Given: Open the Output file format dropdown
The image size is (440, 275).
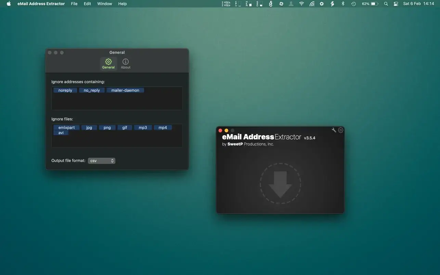Looking at the screenshot, I should pyautogui.click(x=102, y=161).
